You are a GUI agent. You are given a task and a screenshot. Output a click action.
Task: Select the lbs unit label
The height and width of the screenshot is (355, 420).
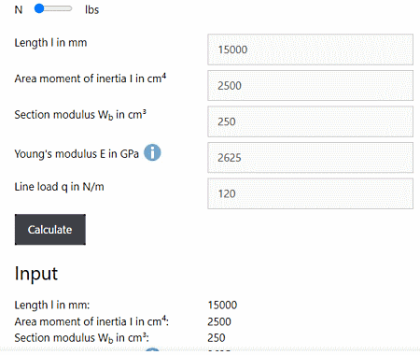pyautogui.click(x=91, y=9)
